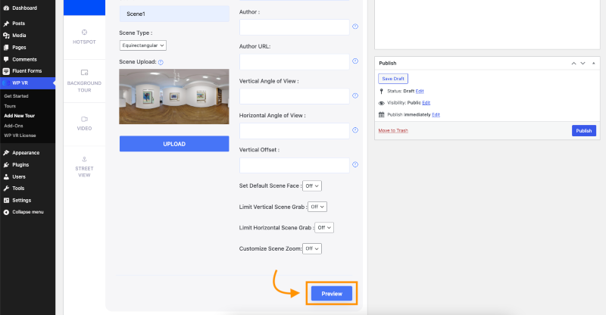This screenshot has height=315, width=606.
Task: Edit the Draft status link
Action: 420,91
